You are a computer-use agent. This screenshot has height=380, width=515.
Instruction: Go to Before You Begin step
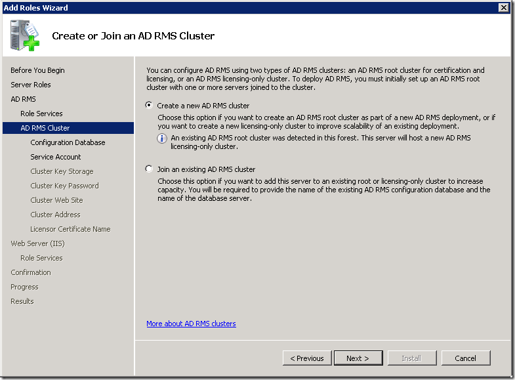tap(37, 70)
